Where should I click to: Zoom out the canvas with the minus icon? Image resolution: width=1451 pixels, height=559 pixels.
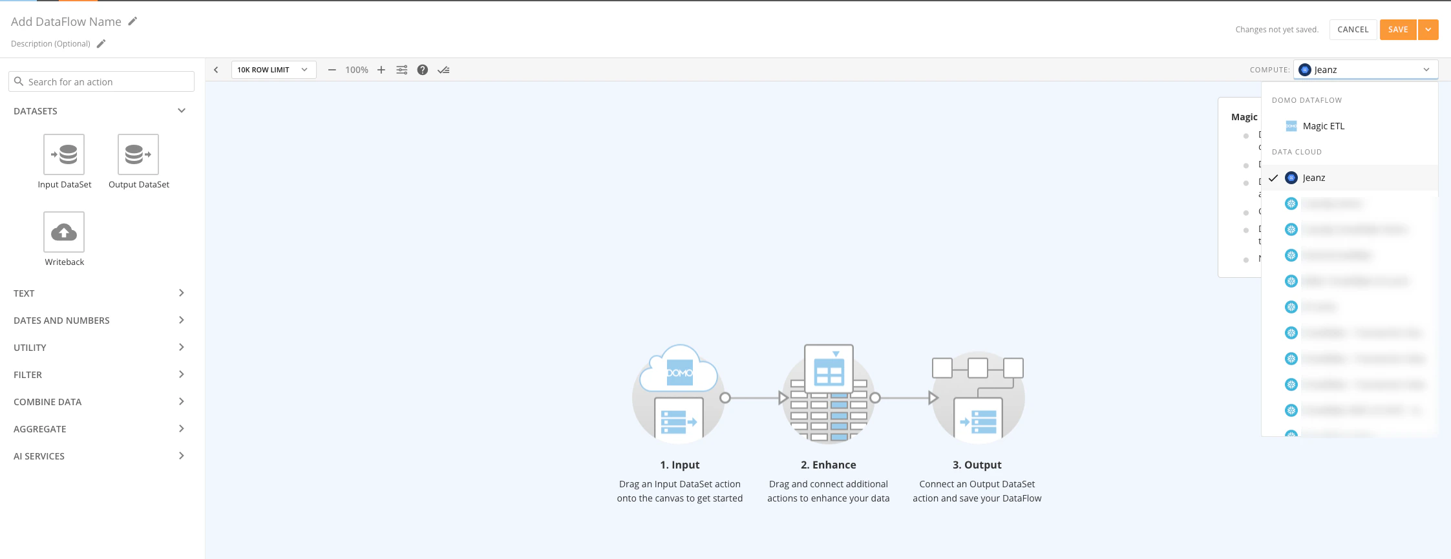click(x=332, y=70)
